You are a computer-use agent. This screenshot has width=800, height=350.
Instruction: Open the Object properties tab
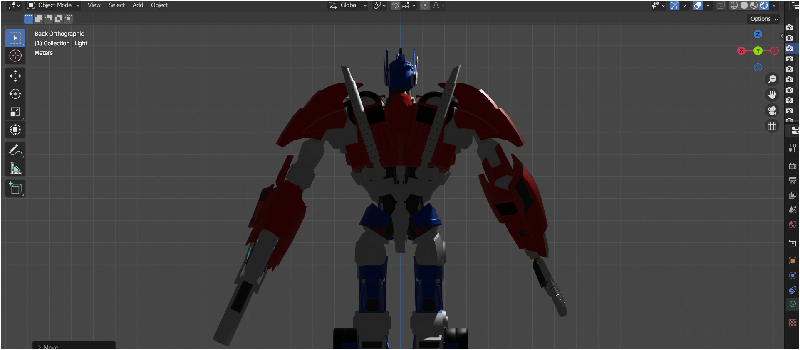pyautogui.click(x=793, y=261)
